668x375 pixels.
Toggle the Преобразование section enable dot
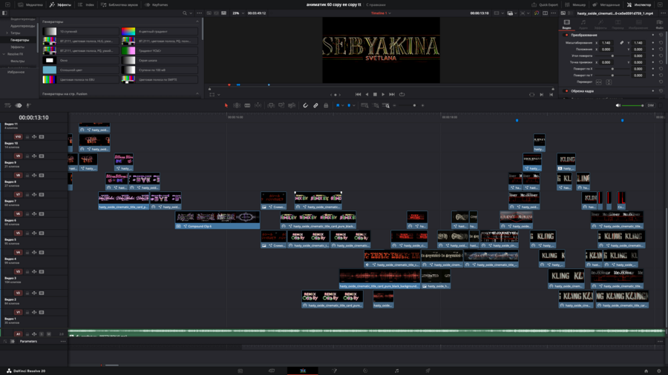coord(567,35)
